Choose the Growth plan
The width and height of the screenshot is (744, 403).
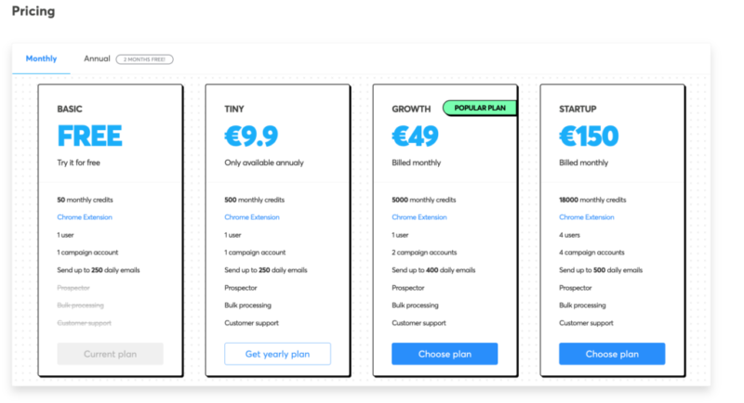click(x=445, y=354)
